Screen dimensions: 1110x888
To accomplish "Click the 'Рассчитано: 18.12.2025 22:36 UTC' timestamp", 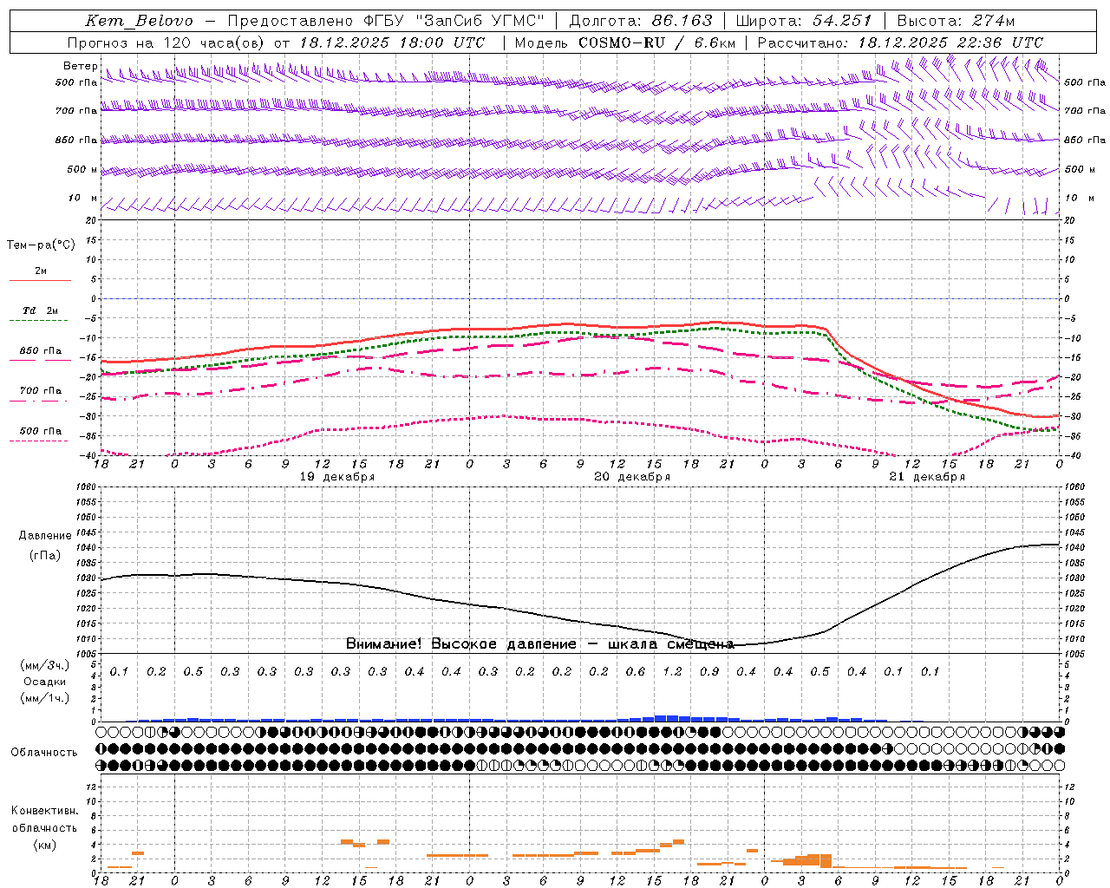I will point(900,42).
